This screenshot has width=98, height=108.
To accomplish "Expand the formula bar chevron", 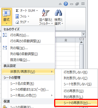I will click(83, 34).
